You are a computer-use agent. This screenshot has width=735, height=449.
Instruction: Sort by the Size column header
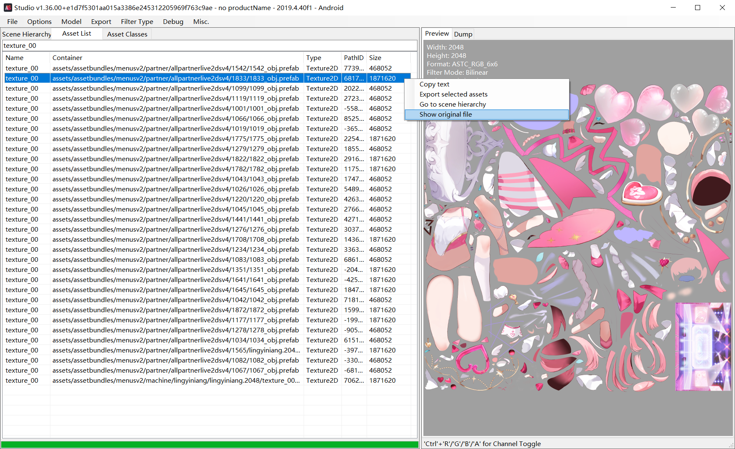[x=388, y=57]
